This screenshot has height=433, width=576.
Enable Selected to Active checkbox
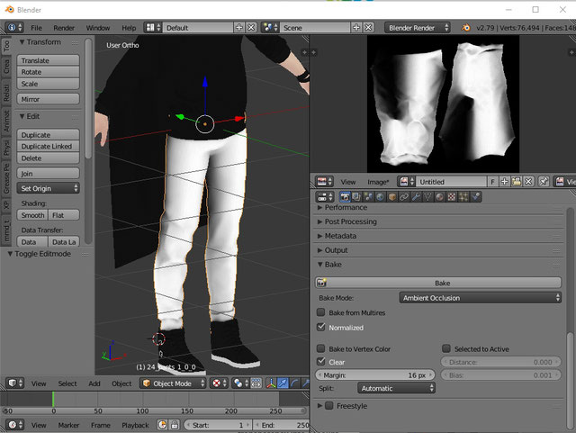click(x=446, y=348)
